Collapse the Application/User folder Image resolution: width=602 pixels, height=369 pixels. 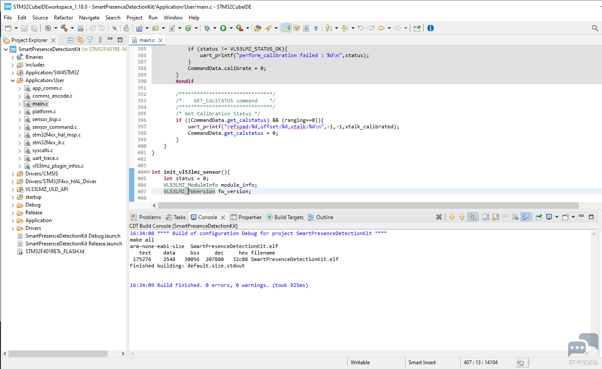tap(13, 80)
